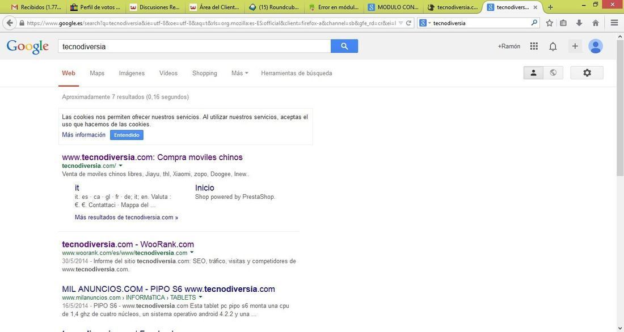Open dropdown arrow next to milanuncios URL
The width and height of the screenshot is (624, 332).
click(x=201, y=297)
